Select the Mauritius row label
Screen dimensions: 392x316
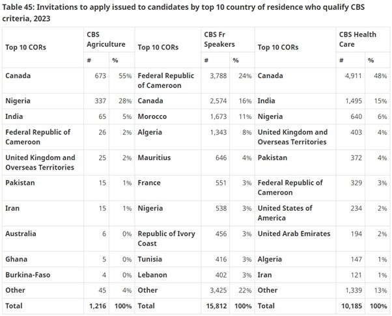[154, 158]
